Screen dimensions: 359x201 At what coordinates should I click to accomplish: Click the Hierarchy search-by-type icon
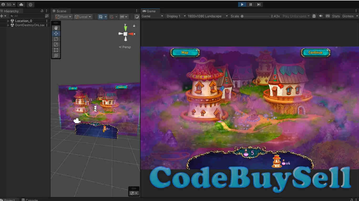(x=47, y=16)
